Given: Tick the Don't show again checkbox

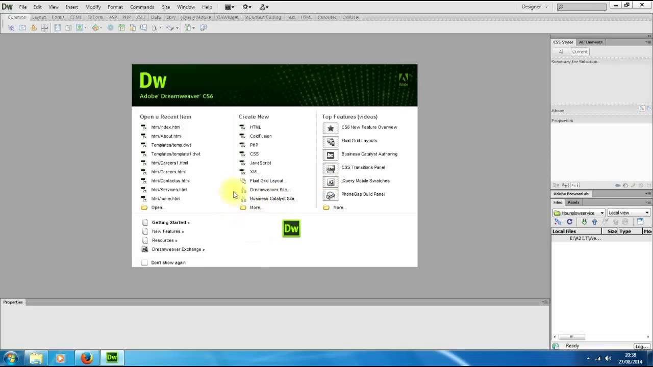Looking at the screenshot, I should coord(144,263).
